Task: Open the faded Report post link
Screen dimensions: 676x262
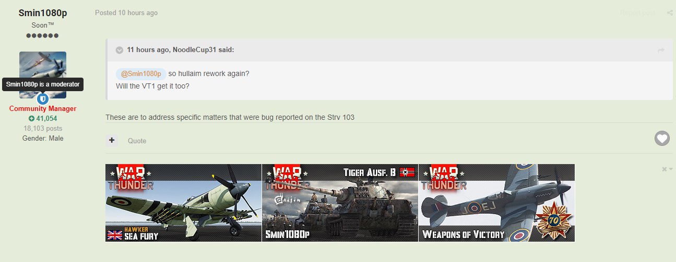Action: coord(637,13)
